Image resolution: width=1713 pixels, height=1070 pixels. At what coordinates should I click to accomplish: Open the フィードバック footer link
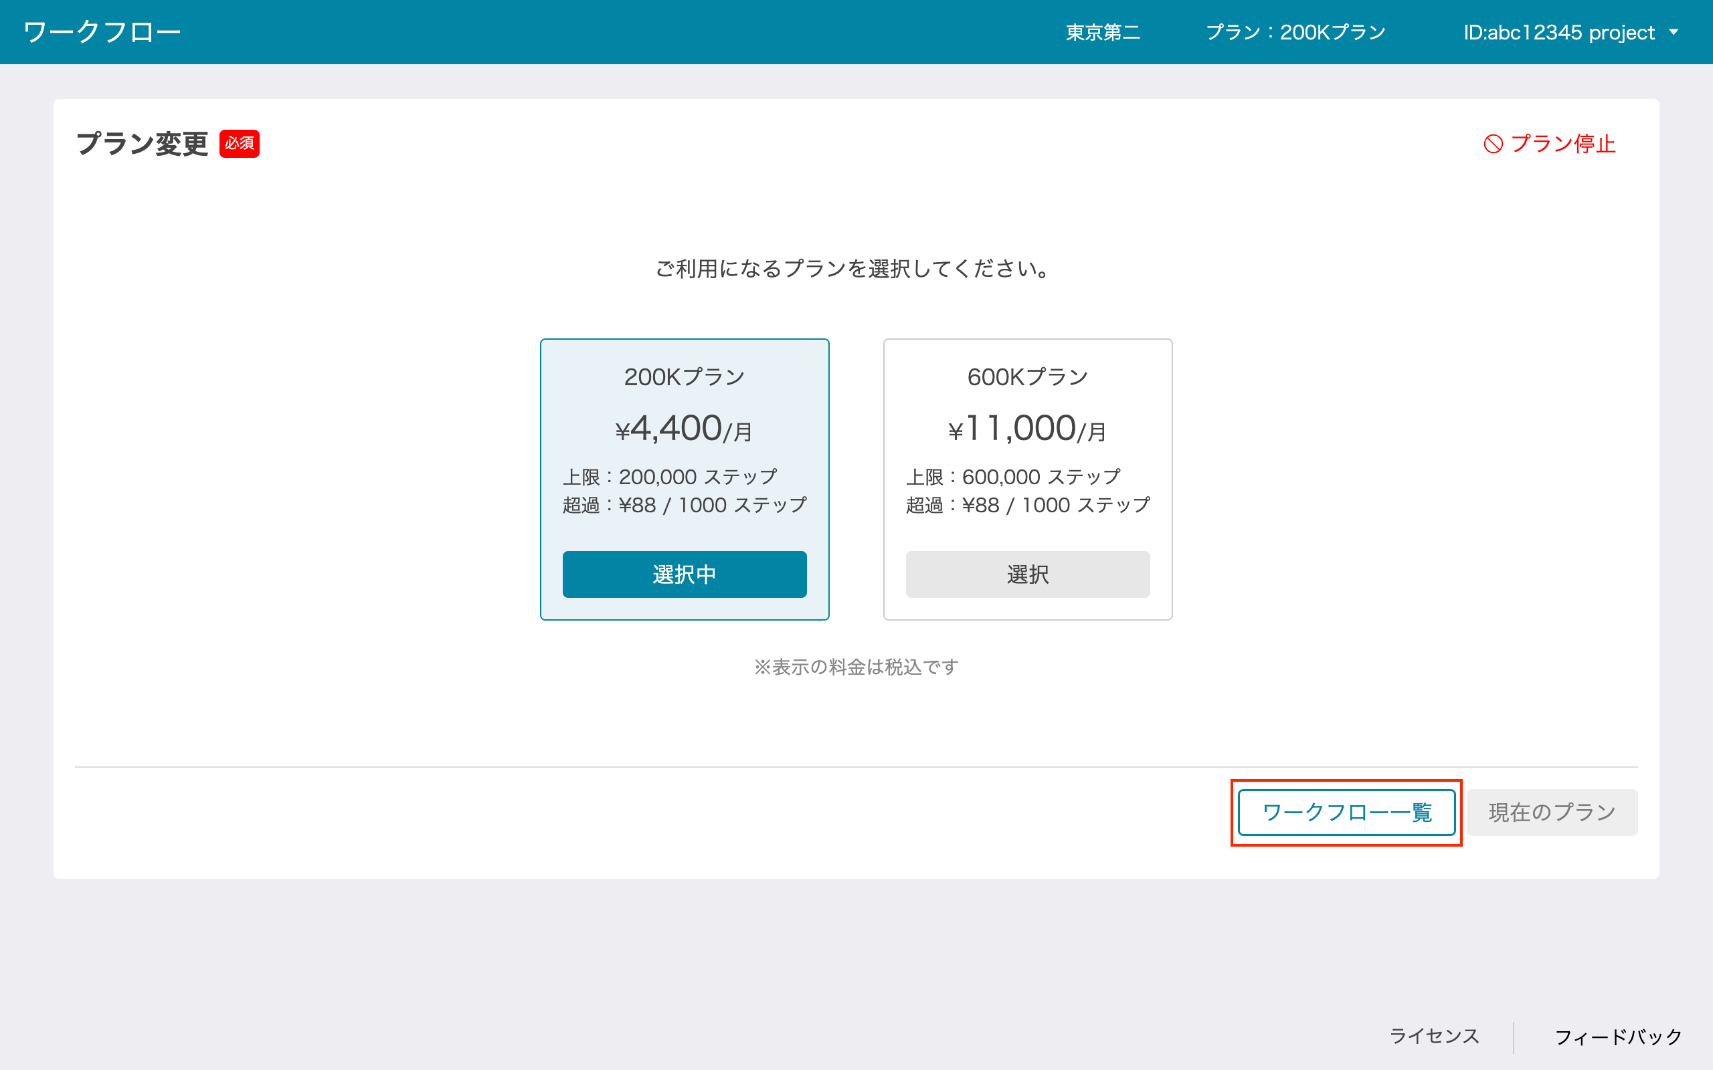coord(1618,1037)
